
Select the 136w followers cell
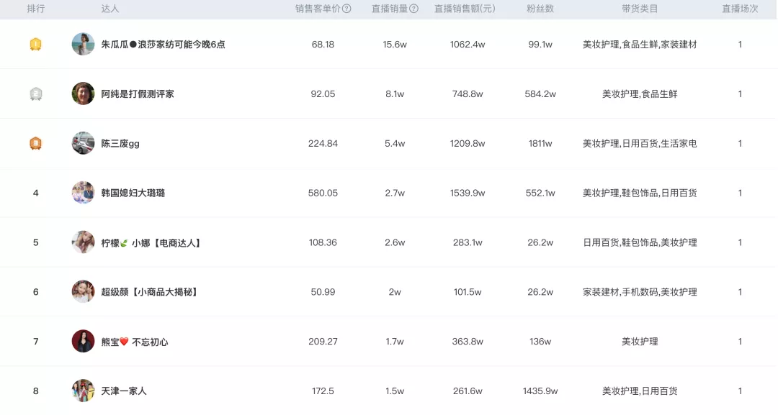coord(540,342)
